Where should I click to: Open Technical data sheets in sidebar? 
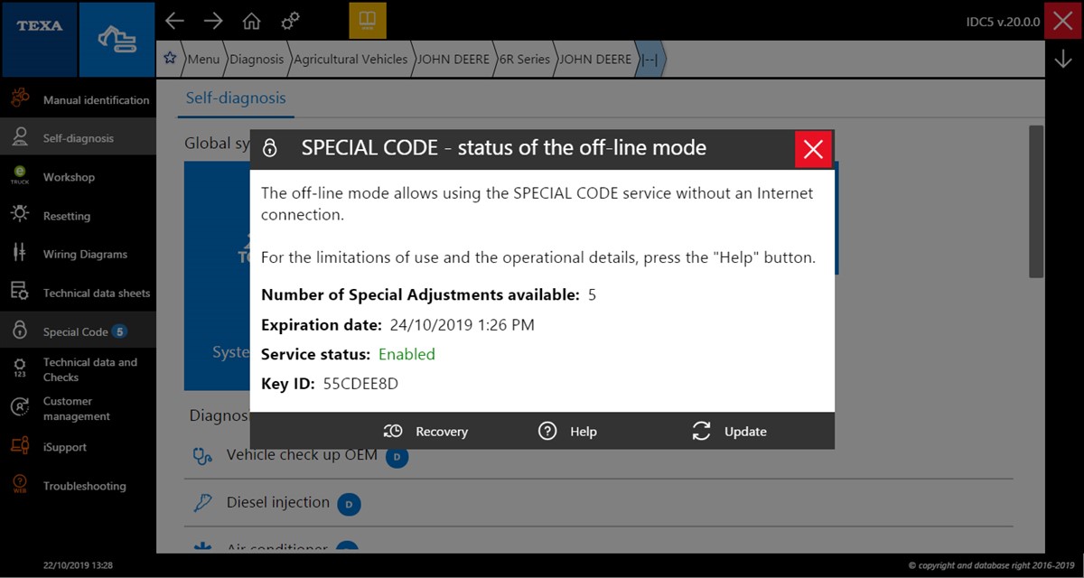78,293
